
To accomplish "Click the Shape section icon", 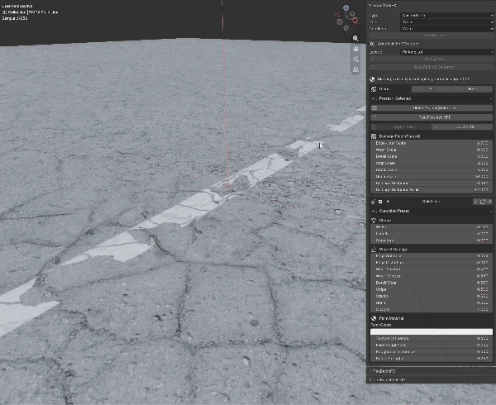I will [374, 221].
